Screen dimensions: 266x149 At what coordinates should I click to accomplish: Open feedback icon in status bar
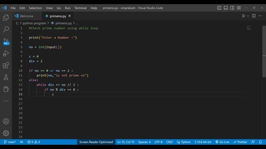pyautogui.click(x=253, y=142)
